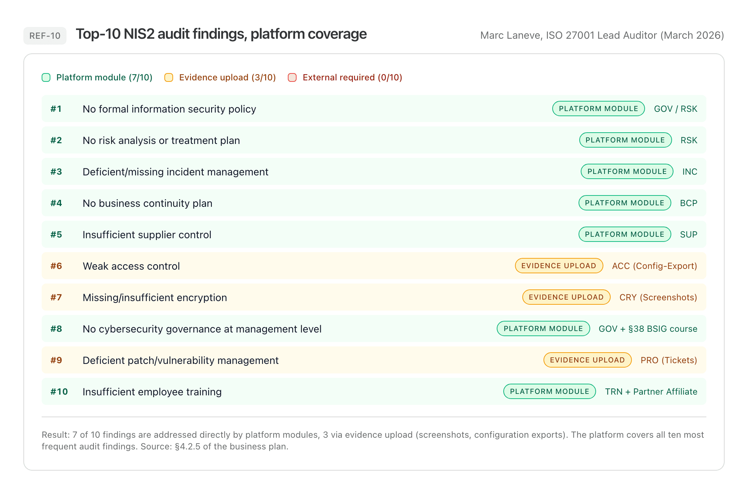Click 'Platform module (7/10)' legend label
This screenshot has height=494, width=748.
point(104,77)
